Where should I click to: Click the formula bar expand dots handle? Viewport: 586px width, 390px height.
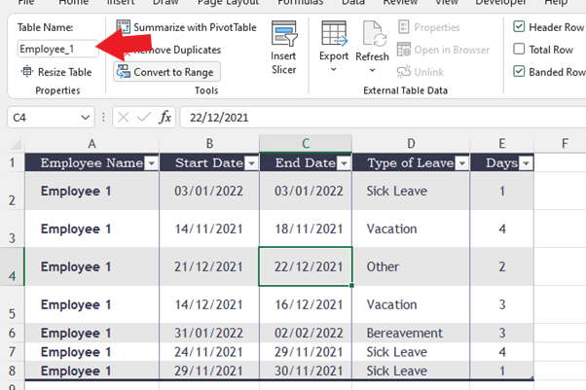pyautogui.click(x=103, y=118)
